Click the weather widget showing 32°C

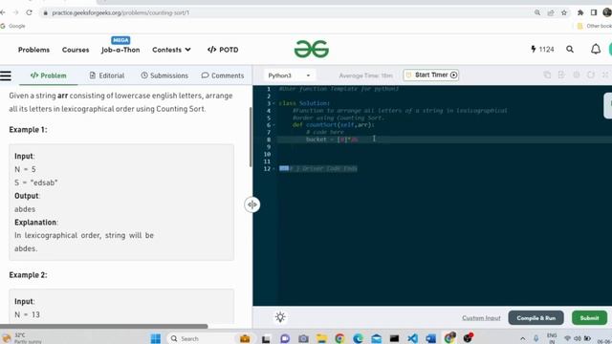click(21, 337)
